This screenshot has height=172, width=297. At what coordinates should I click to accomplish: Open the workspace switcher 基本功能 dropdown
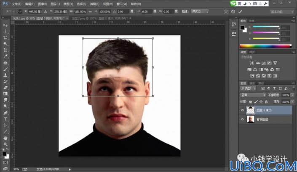(282, 12)
